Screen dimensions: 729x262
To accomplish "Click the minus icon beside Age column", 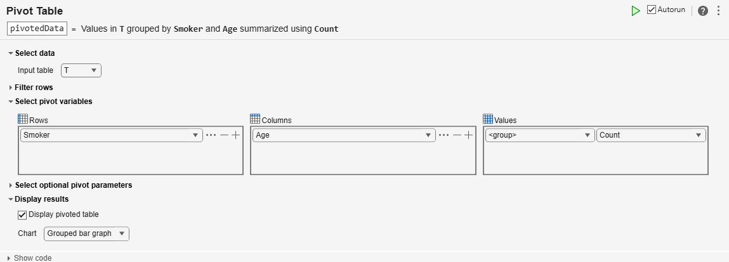I will coord(457,135).
